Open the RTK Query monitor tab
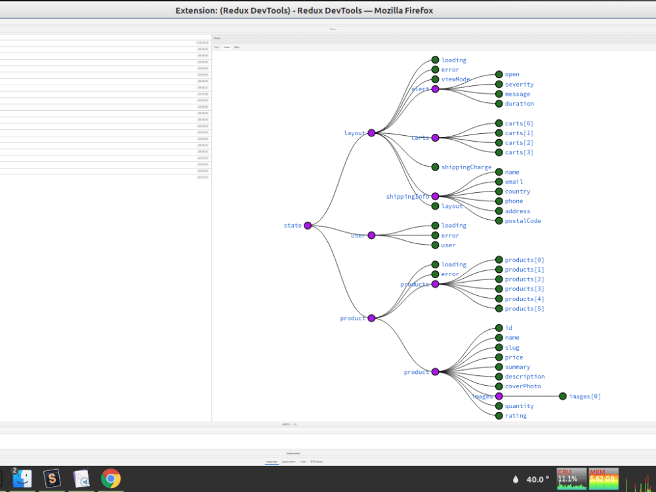The width and height of the screenshot is (656, 492). (x=317, y=462)
